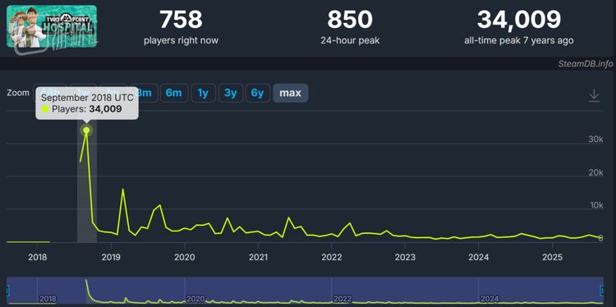The image size is (616, 307).
Task: Click the 850 24-hour peak figure
Action: [x=350, y=20]
